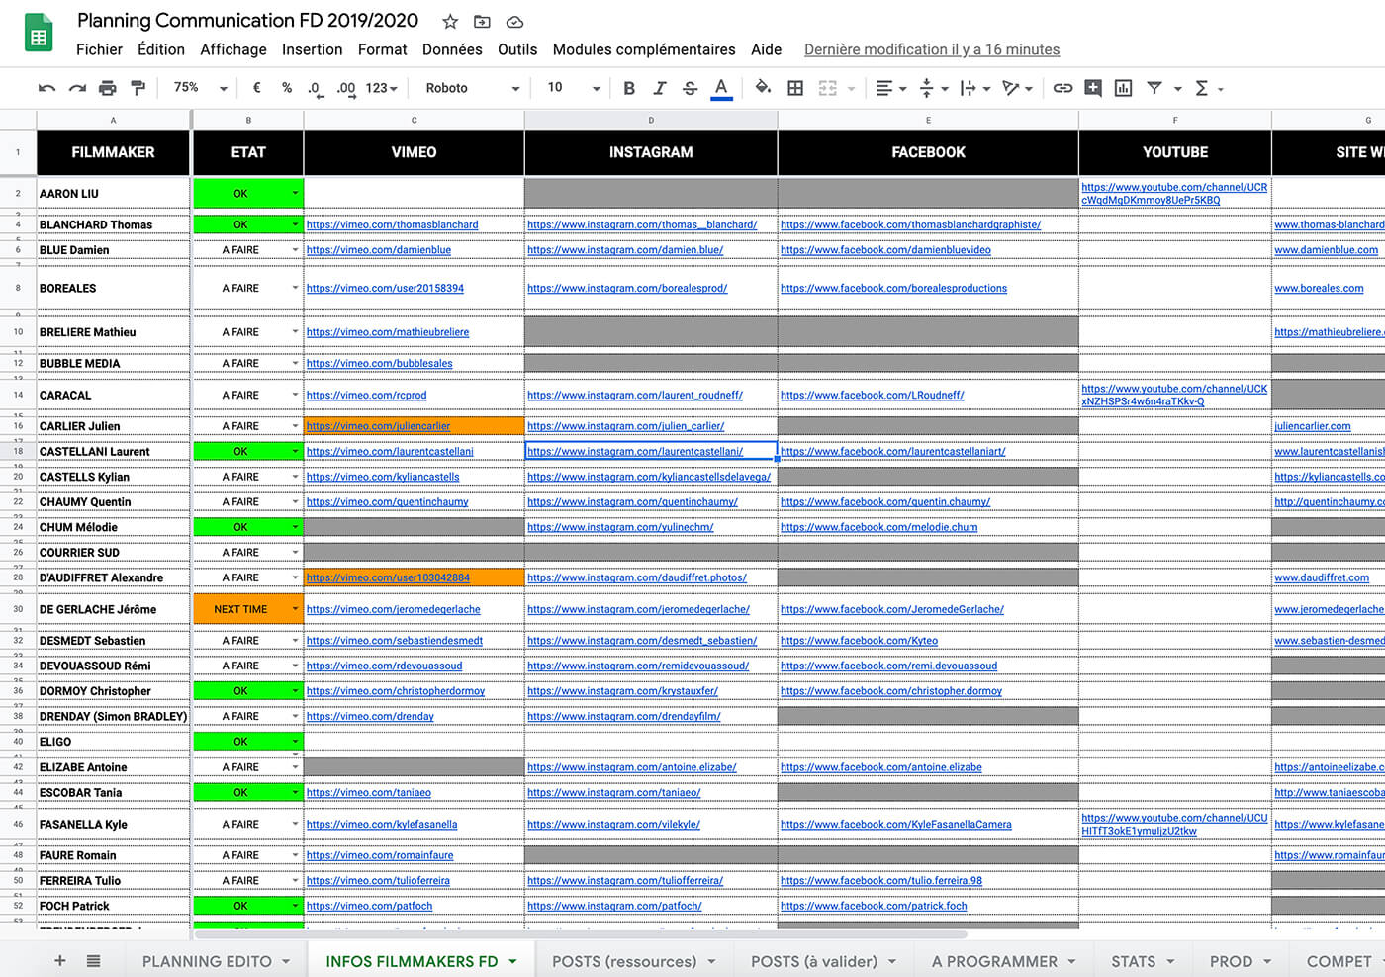
Task: Open the text color picker
Action: pyautogui.click(x=721, y=88)
